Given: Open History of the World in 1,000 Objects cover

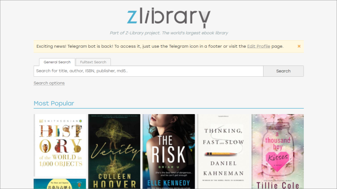Looking at the screenshot, I should 60,145.
